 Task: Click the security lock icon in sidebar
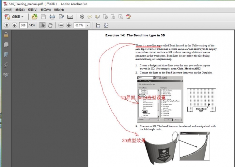pos(6,35)
